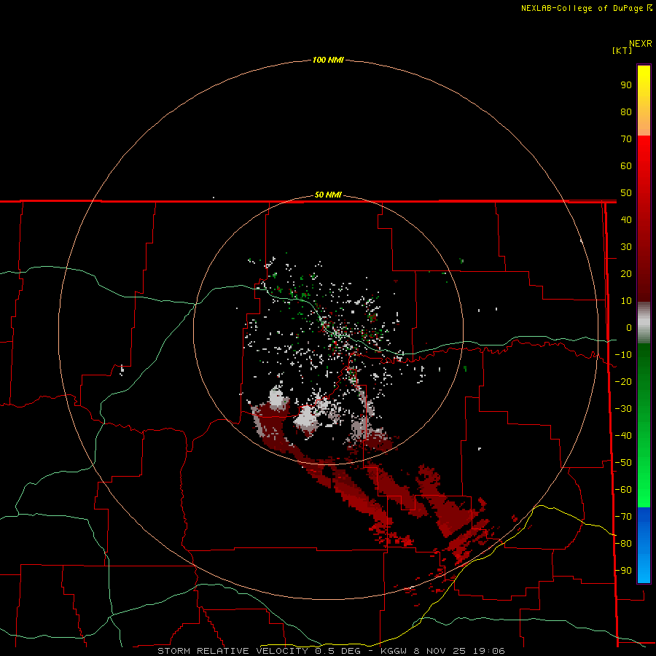Click the NEXLAB-College of DuPage watermark text
The image size is (656, 656).
[586, 8]
